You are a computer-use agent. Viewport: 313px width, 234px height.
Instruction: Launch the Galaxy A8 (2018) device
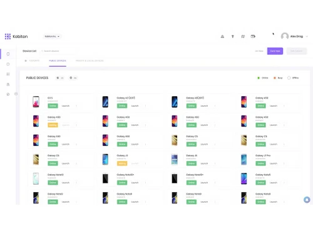[x=204, y=106]
